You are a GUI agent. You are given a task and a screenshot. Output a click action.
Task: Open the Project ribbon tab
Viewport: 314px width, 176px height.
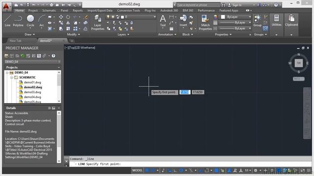[x=33, y=11]
